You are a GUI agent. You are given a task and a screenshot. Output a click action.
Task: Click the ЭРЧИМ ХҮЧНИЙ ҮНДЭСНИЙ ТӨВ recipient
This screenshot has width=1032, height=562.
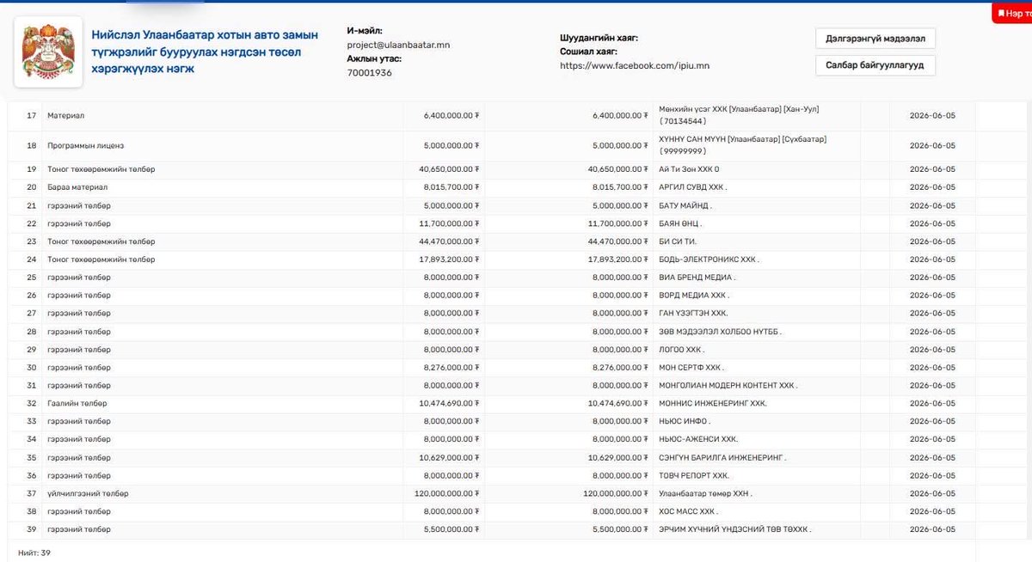click(735, 529)
